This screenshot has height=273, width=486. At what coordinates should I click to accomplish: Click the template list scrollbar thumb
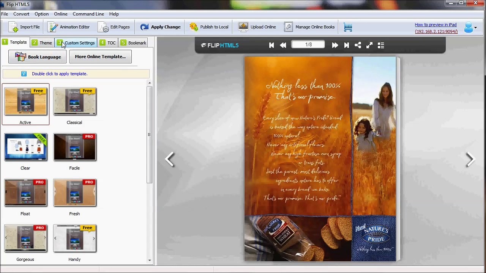click(150, 135)
